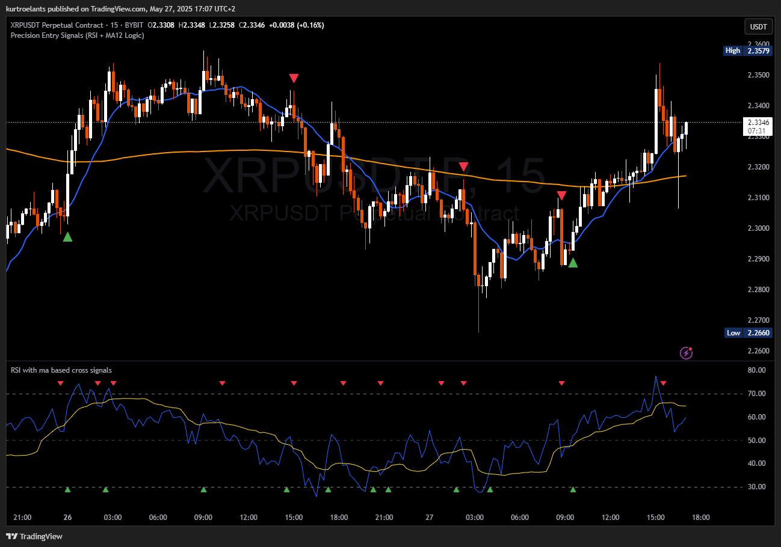Open the USDT currency selector
Screen dimensions: 781x547
click(x=758, y=26)
